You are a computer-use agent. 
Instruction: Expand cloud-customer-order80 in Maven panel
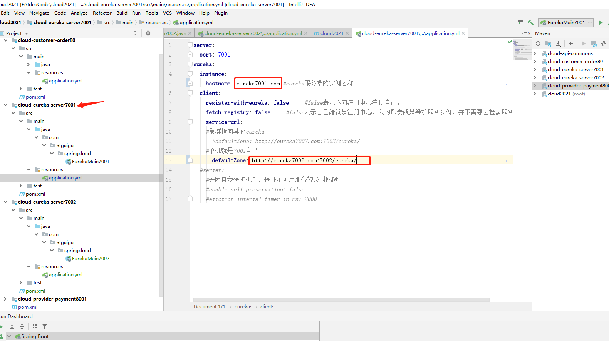(x=535, y=62)
